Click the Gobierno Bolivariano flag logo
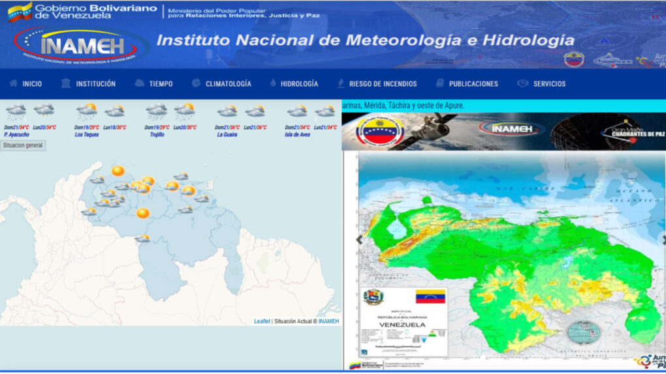The height and width of the screenshot is (374, 666). point(20,12)
